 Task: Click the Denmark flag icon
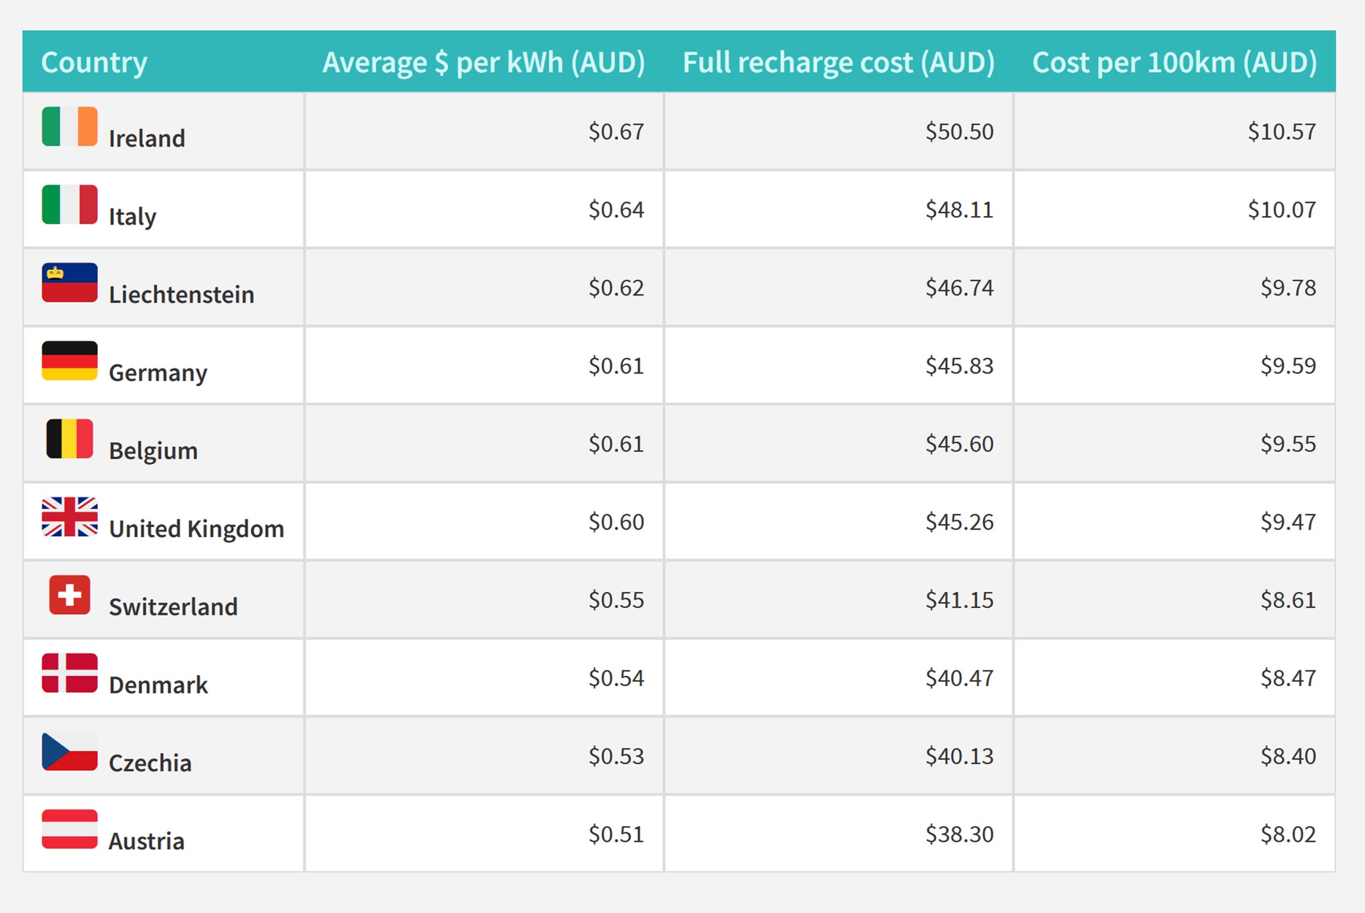click(x=69, y=673)
